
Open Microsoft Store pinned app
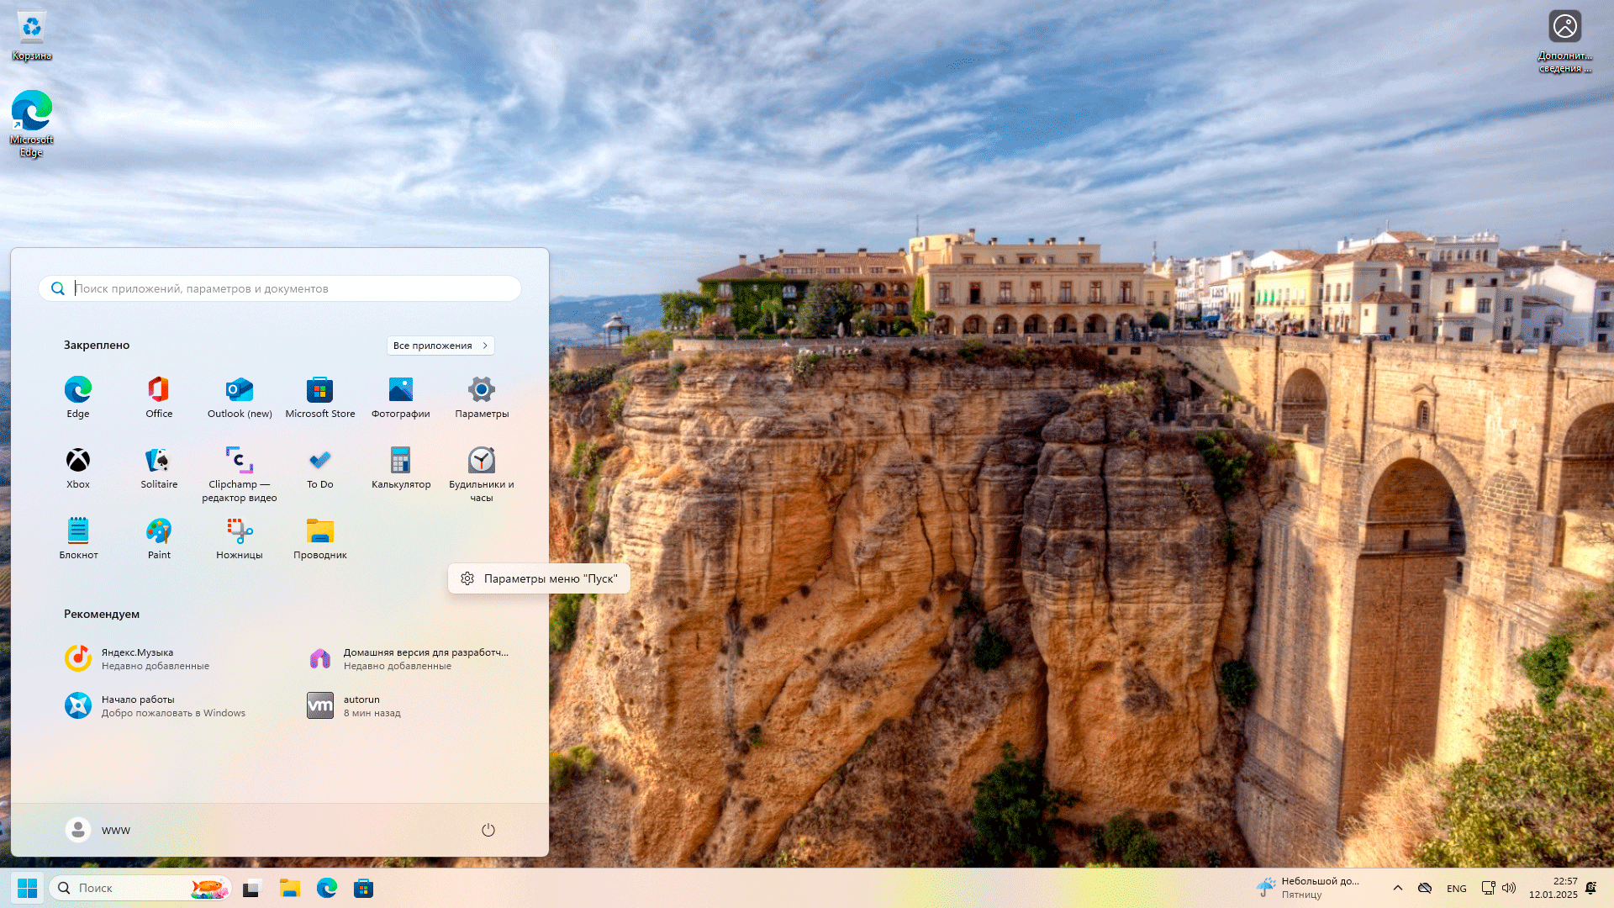point(319,397)
